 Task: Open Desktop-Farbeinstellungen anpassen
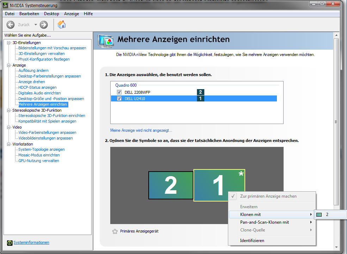pyautogui.click(x=50, y=76)
